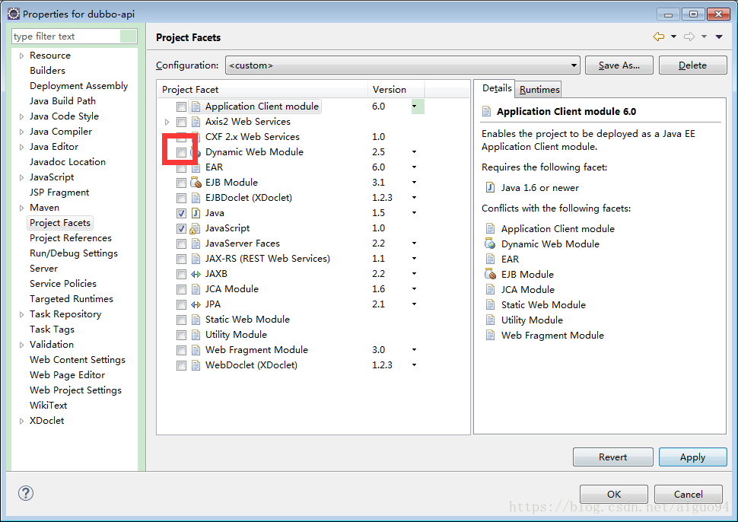This screenshot has height=522, width=738.
Task: Check the JavaServer Faces checkbox
Action: coord(181,243)
